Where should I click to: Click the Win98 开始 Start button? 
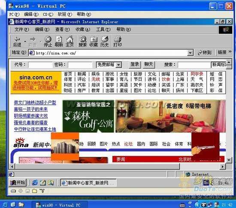pyautogui.click(x=18, y=183)
